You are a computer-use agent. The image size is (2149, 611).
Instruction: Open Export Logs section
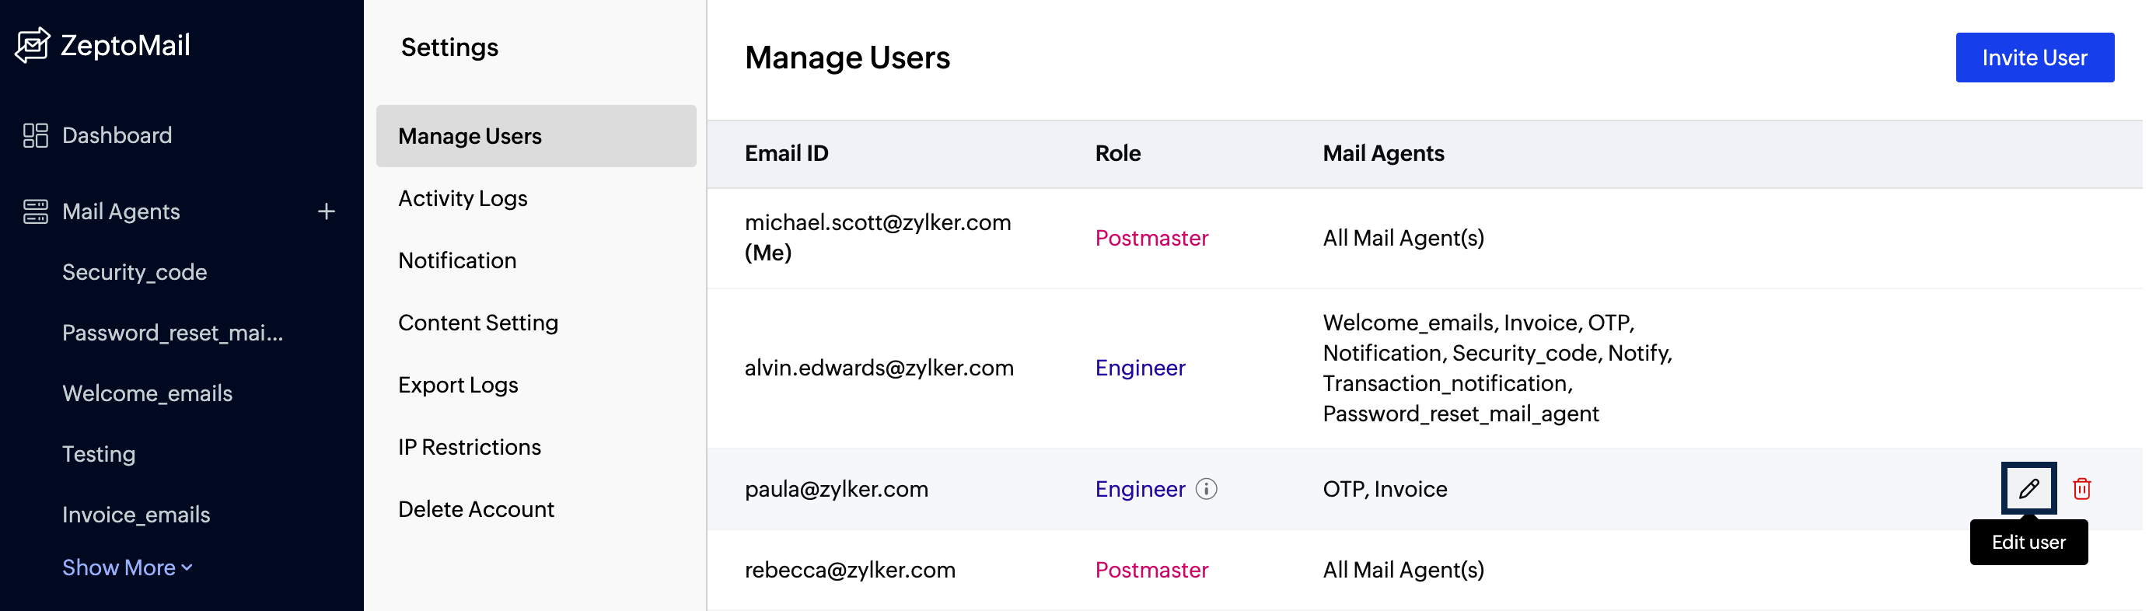pyautogui.click(x=458, y=385)
